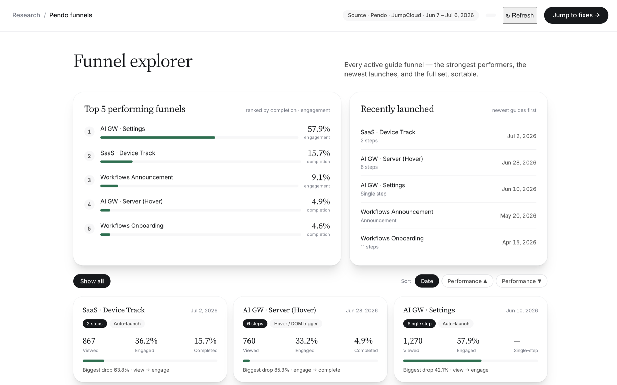Image resolution: width=617 pixels, height=385 pixels.
Task: Click the 15.7% completion value in top 5
Action: (x=318, y=153)
